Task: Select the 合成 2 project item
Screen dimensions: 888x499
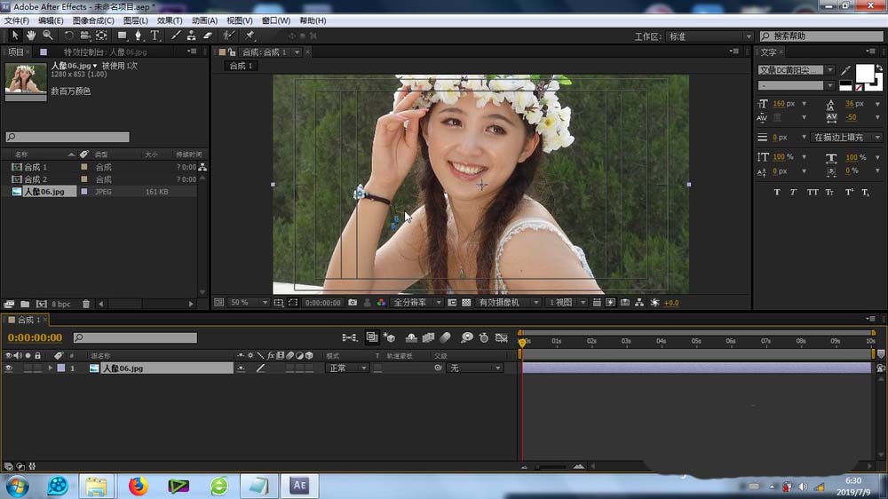Action: 36,179
